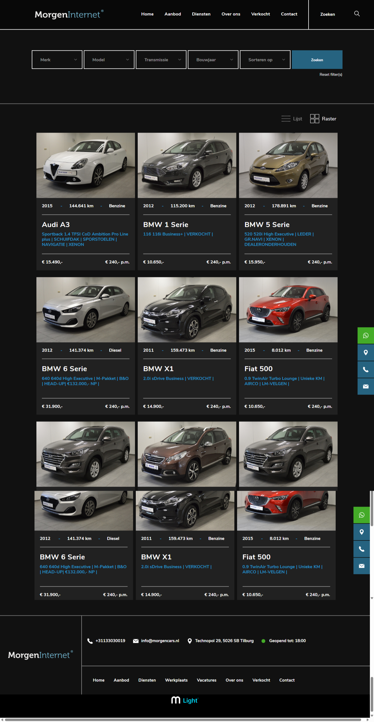Go to Verkocht page from top navigation

tap(260, 14)
